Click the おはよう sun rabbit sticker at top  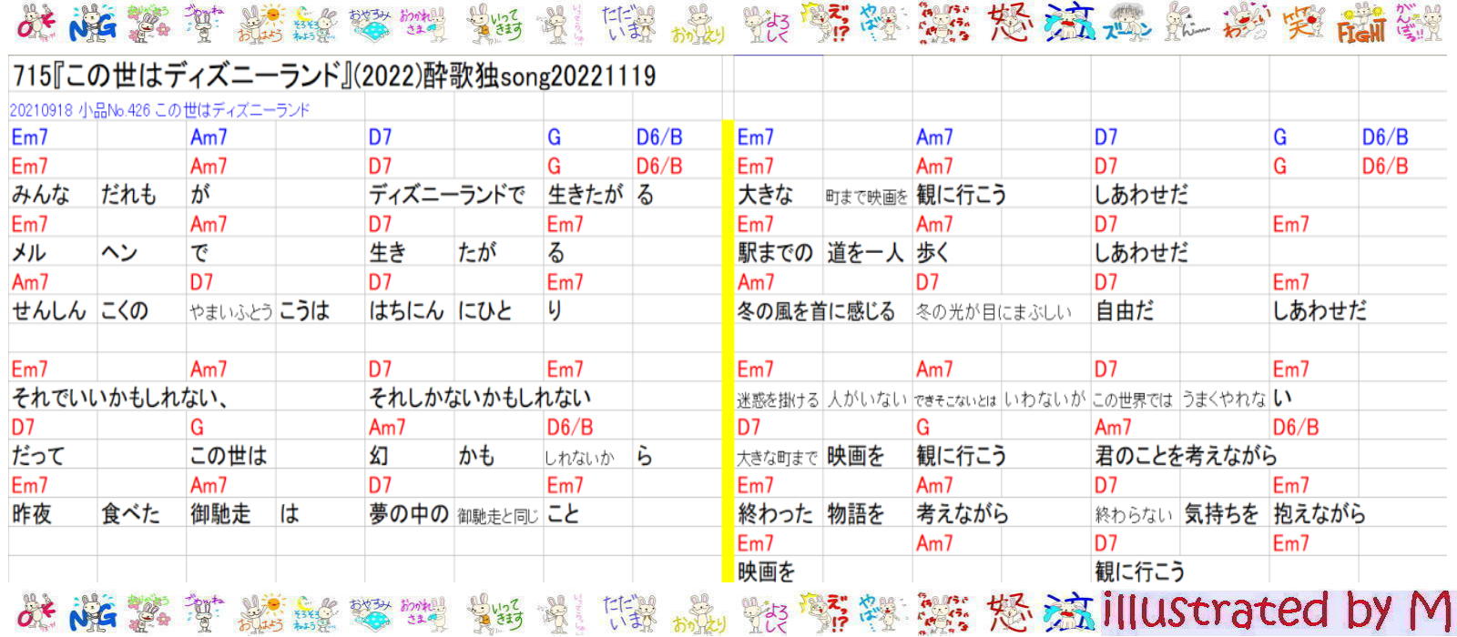[261, 24]
